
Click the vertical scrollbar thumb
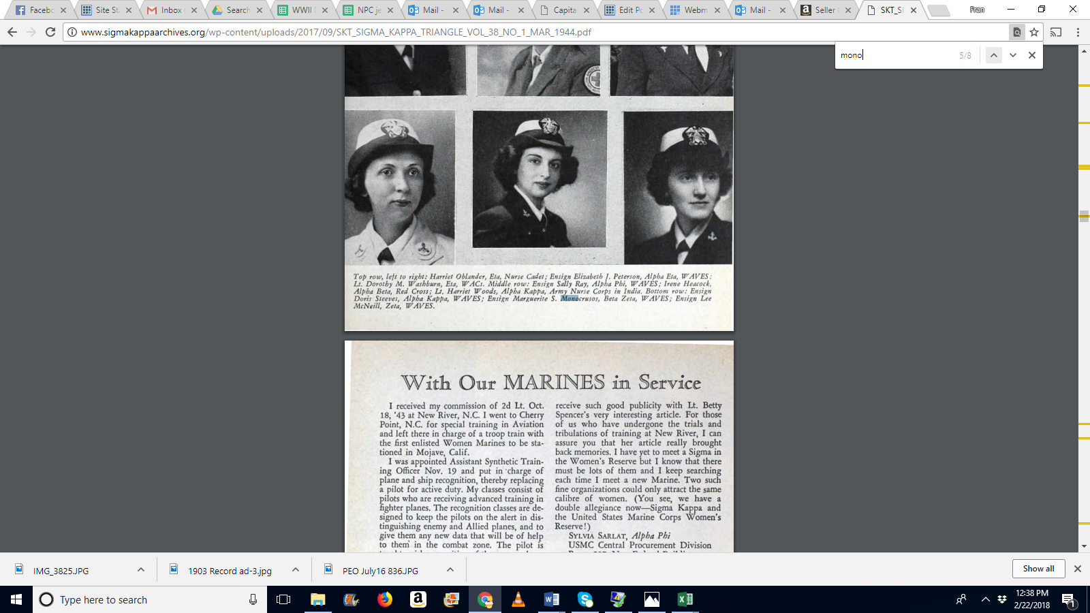coord(1084,217)
